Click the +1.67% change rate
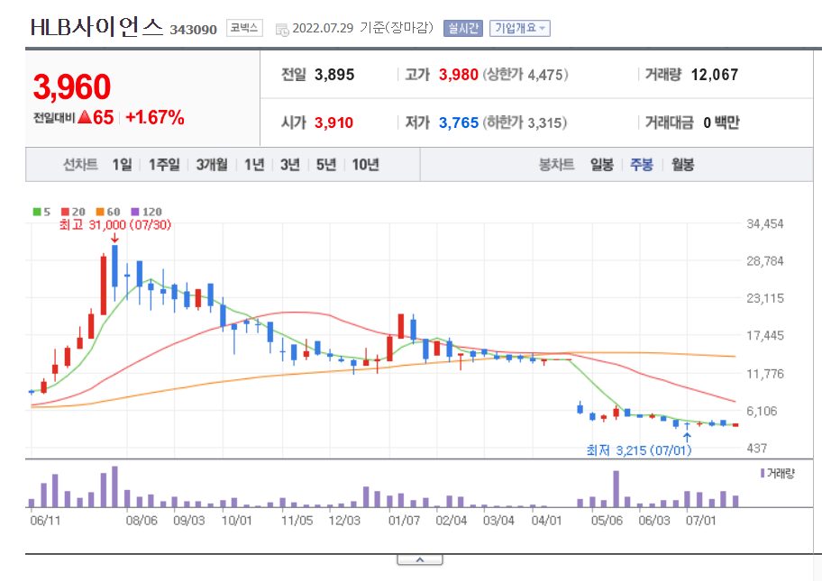Viewport: 822px width, 581px height. click(x=155, y=118)
